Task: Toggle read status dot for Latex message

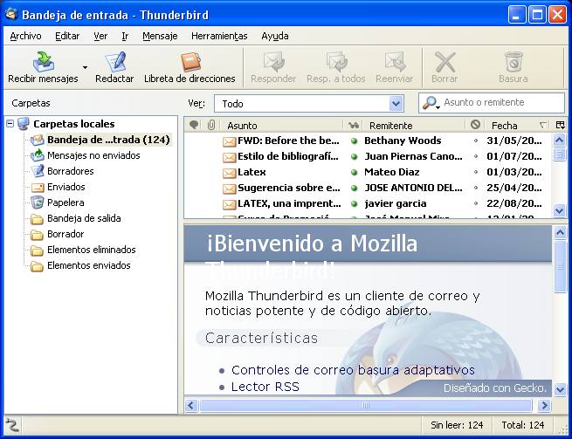Action: [355, 172]
